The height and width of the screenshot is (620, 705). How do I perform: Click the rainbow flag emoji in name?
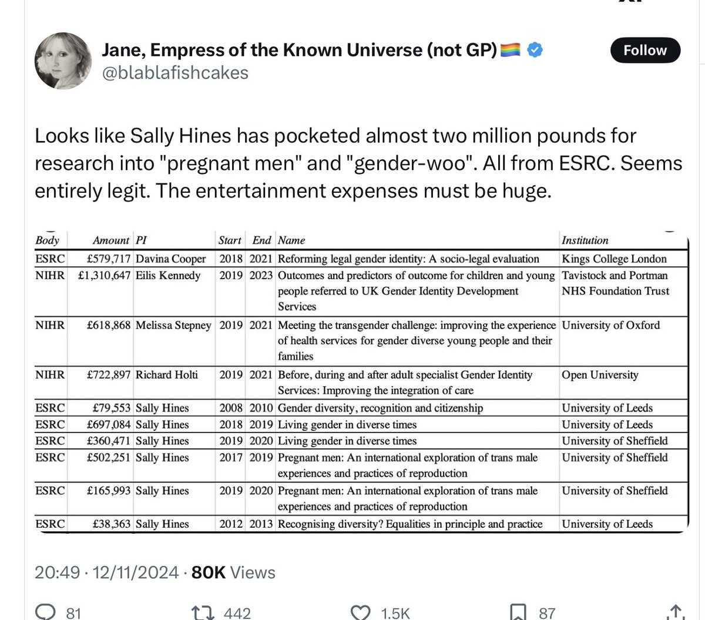[x=511, y=51]
